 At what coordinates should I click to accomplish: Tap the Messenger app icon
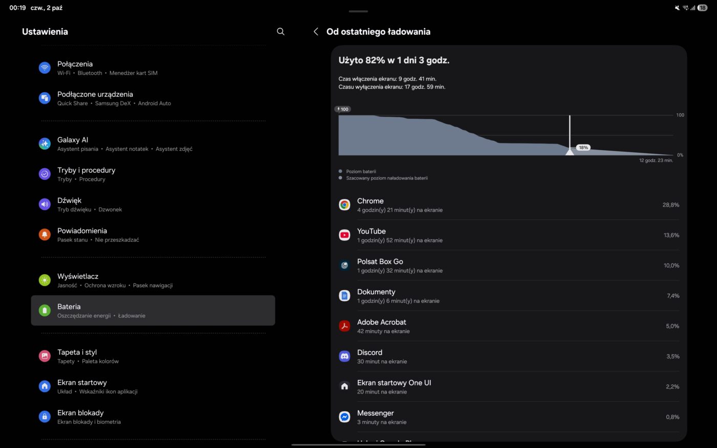coord(345,417)
